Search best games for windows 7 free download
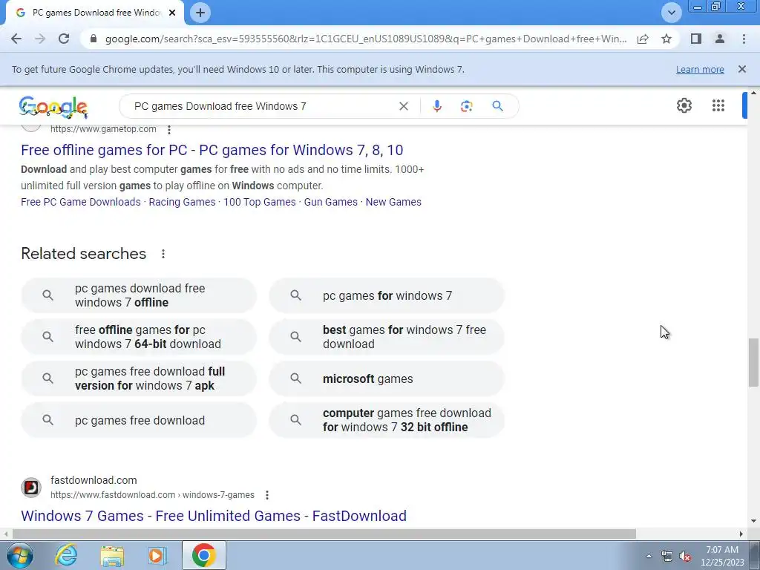This screenshot has height=570, width=760. point(387,337)
